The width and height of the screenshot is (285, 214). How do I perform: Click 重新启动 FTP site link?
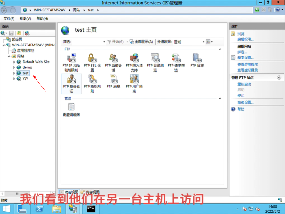pyautogui.click(x=244, y=84)
